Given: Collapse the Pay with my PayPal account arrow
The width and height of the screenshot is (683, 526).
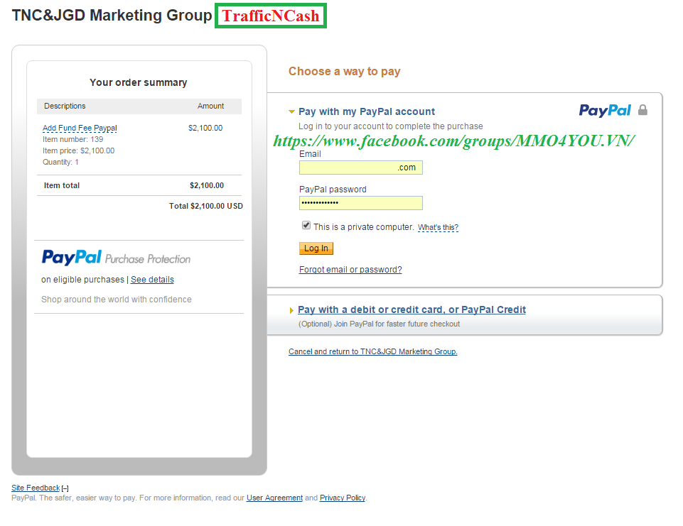Looking at the screenshot, I should pos(291,111).
